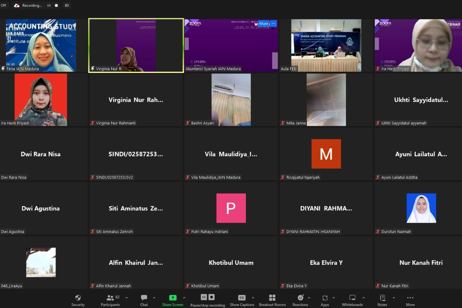The image size is (462, 308).
Task: Click the ID label in top bar
Action: pyautogui.click(x=67, y=6)
